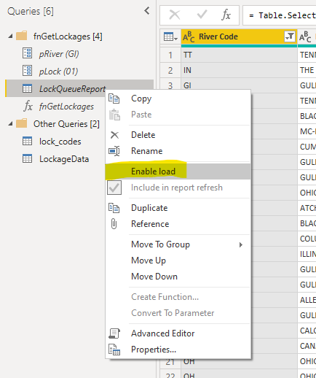Click the Create Function... menu entry

pos(178,297)
